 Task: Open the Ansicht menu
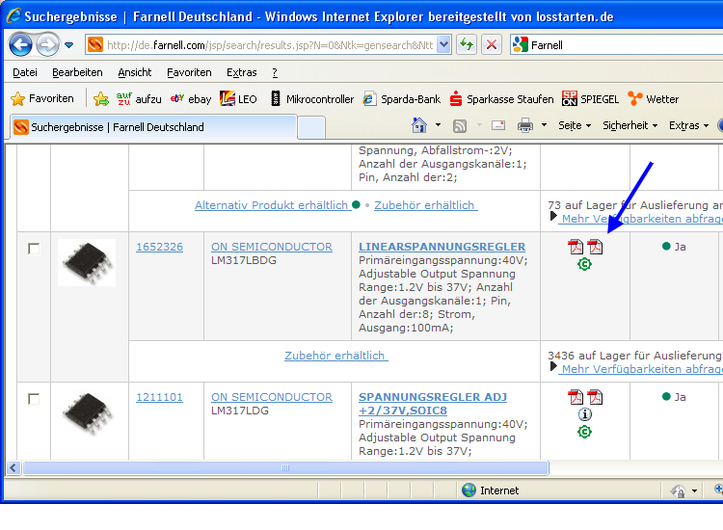tap(135, 72)
